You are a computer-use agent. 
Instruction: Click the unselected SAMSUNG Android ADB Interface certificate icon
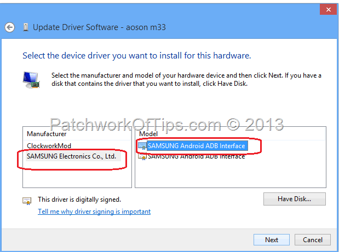[x=142, y=156]
